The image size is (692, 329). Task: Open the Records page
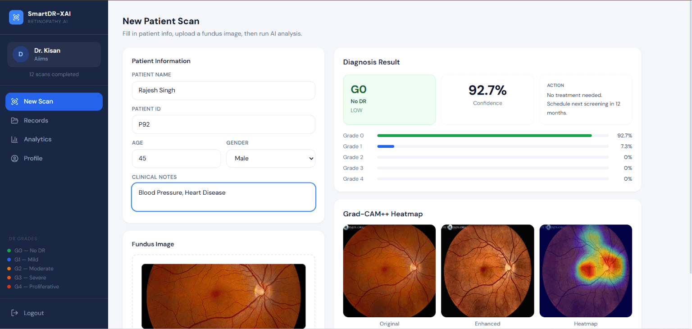[54, 120]
